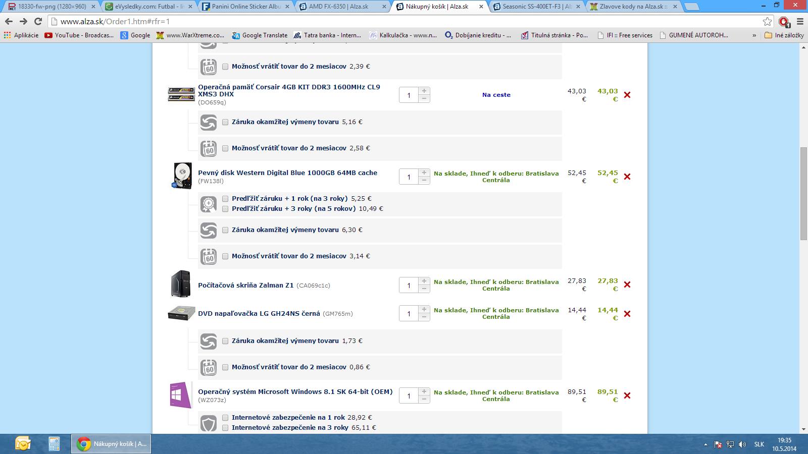Click the immediate exchange icon under Corsair RAM
Screen dimensions: 808x454
coord(209,122)
